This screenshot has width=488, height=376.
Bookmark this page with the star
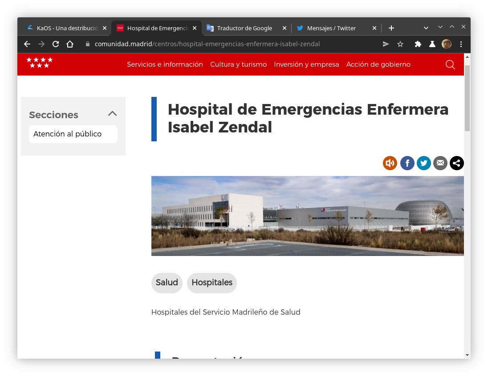tap(400, 44)
